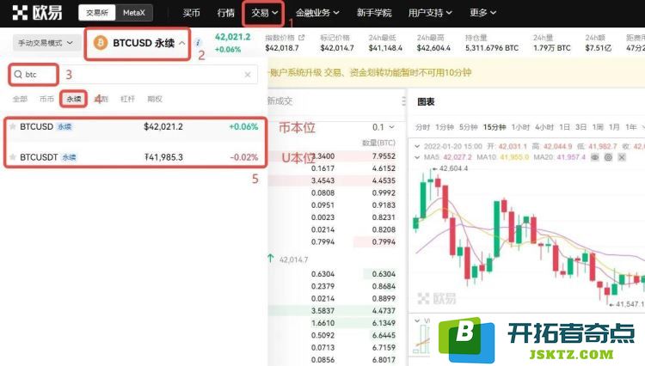The width and height of the screenshot is (645, 366).
Task: Click the $42,018.7 index price value
Action: (282, 48)
